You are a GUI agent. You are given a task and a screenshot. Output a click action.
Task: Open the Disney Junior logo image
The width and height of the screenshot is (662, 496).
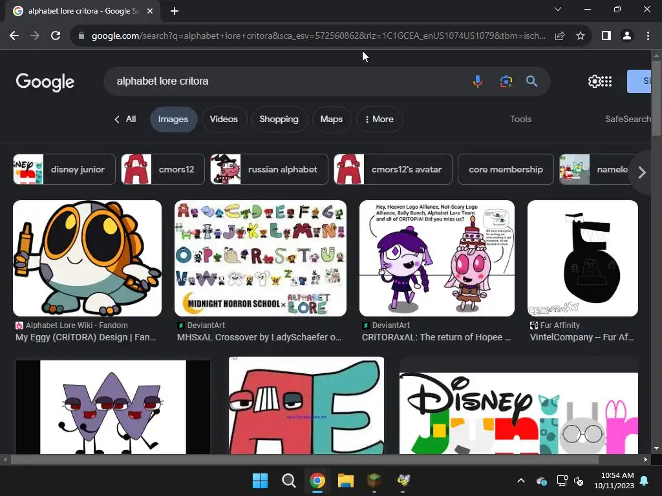(x=518, y=413)
